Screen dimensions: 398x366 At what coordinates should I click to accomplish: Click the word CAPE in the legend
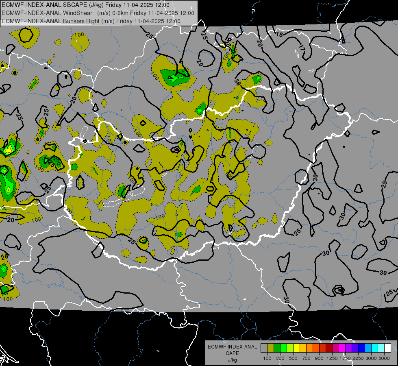(232, 353)
